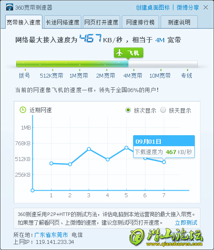Select the 按次显示 radio button
This screenshot has height=250, width=214.
[x=128, y=110]
